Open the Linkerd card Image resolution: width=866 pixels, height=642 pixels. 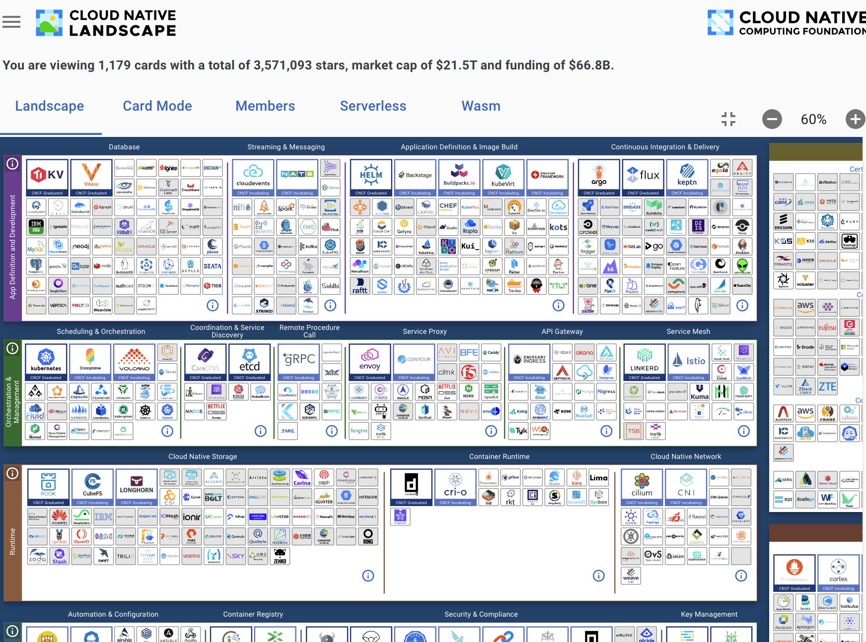(645, 362)
